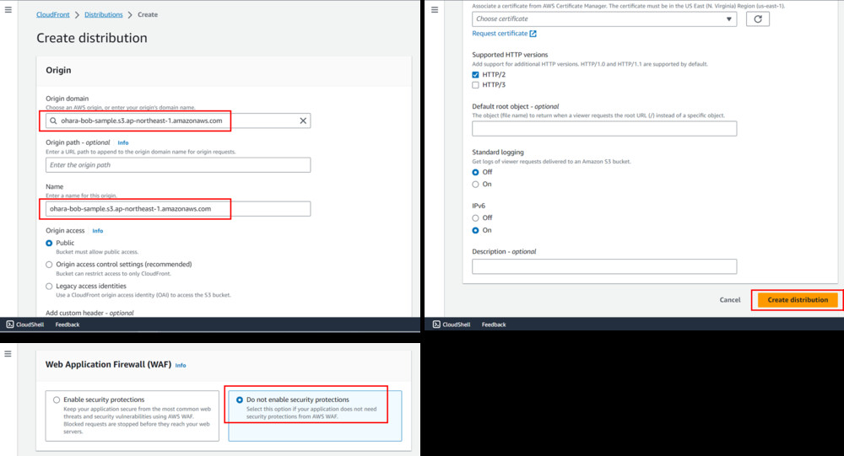The image size is (844, 456).
Task: Click the 'Create' breadcrumb text
Action: click(x=148, y=14)
